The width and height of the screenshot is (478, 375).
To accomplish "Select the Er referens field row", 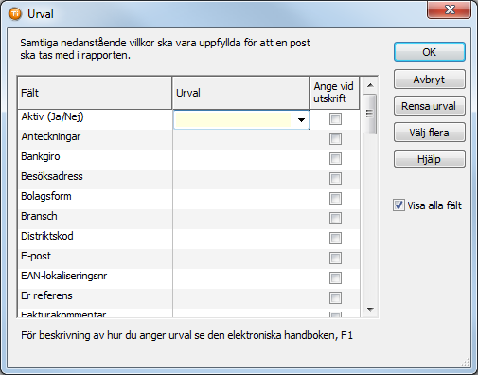I will [x=96, y=298].
